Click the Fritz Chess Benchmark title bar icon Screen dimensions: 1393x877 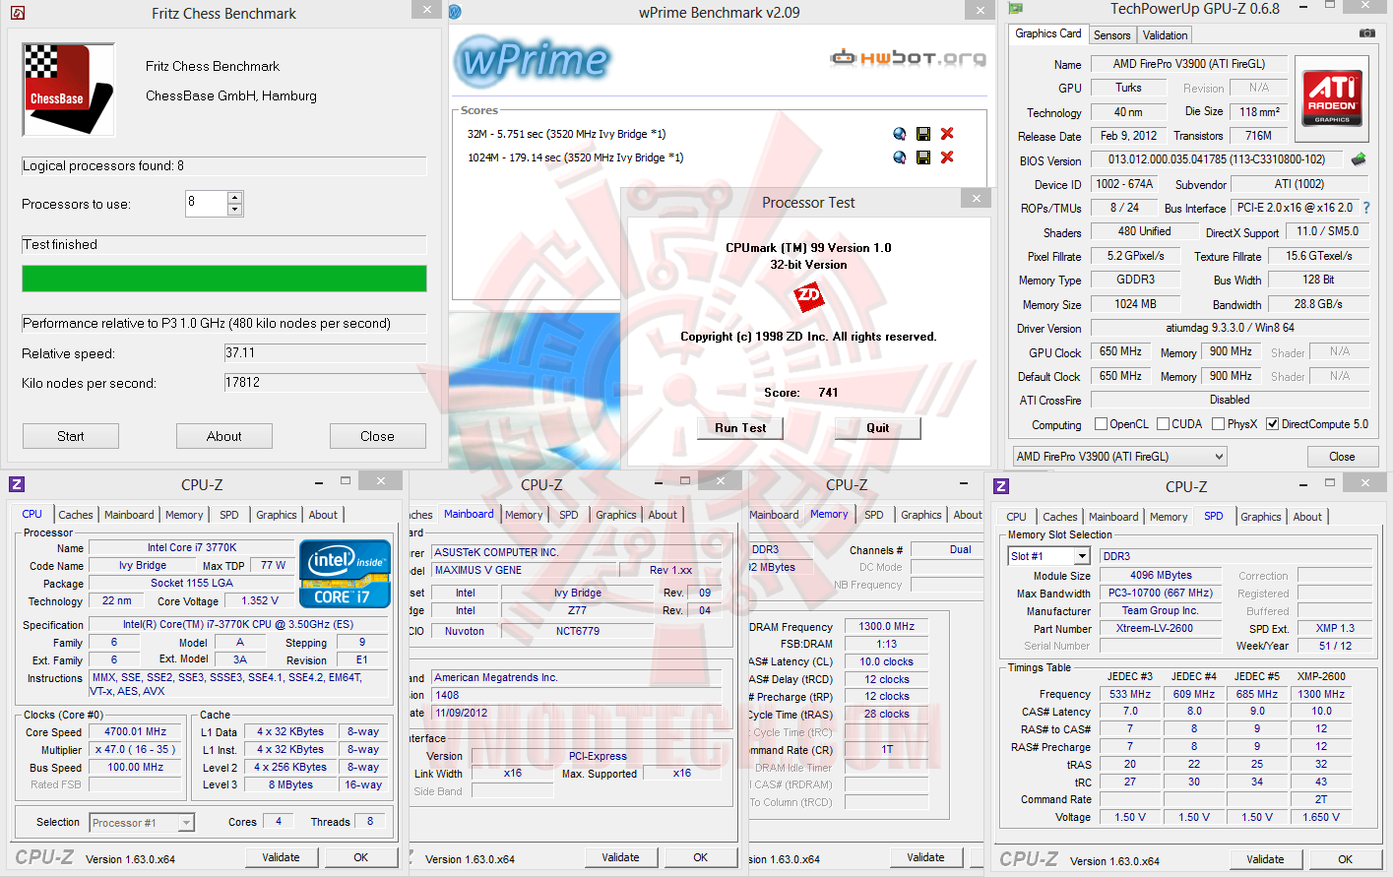pyautogui.click(x=17, y=13)
